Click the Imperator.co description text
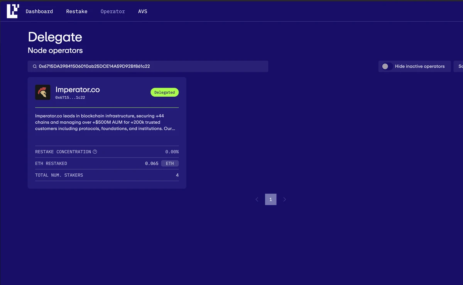463x285 pixels. click(105, 122)
